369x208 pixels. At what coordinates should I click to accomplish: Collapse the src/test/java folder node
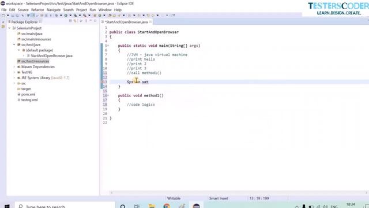[x=14, y=44]
